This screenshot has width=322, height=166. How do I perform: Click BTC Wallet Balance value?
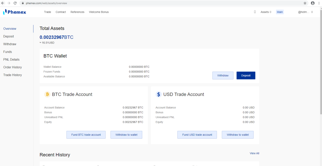(x=139, y=67)
